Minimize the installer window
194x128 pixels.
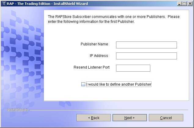point(179,4)
